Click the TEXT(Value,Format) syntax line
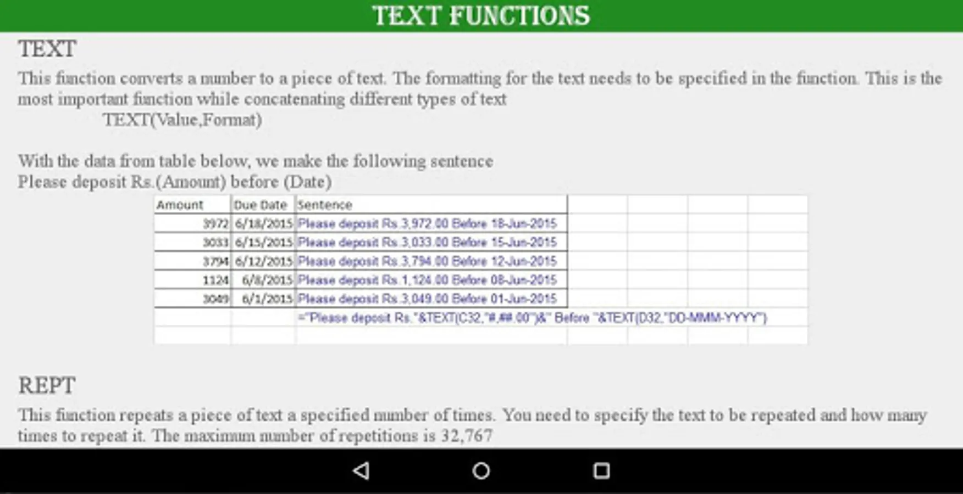Screen dimensions: 963x494 [182, 120]
